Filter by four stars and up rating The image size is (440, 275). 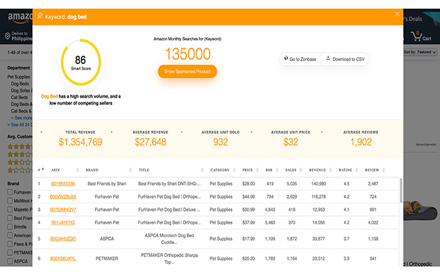point(20,146)
